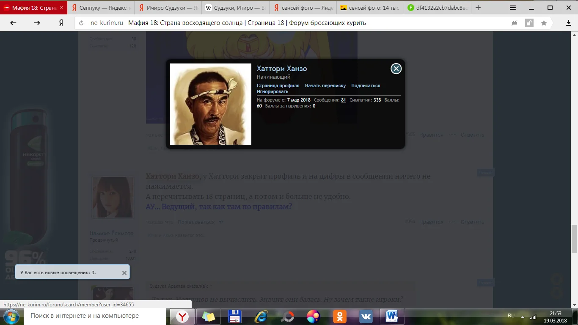This screenshot has height=325, width=578.
Task: Click Начать переписку in the popup
Action: 325,85
